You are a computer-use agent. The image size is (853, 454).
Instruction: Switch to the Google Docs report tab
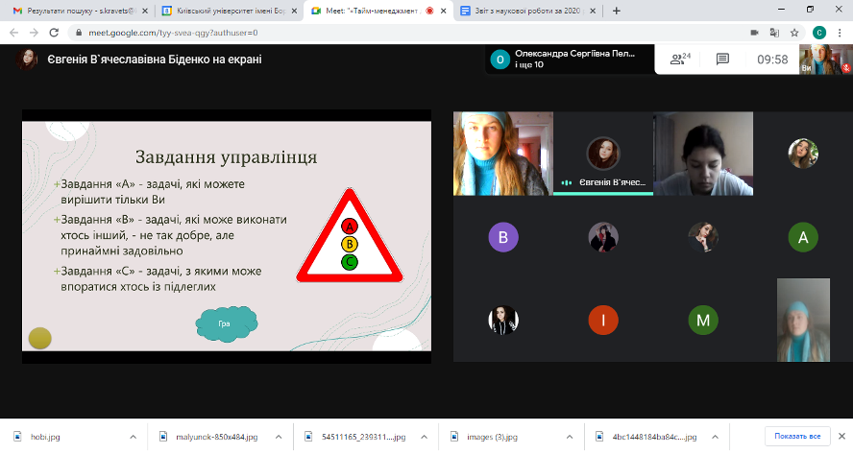(535, 11)
